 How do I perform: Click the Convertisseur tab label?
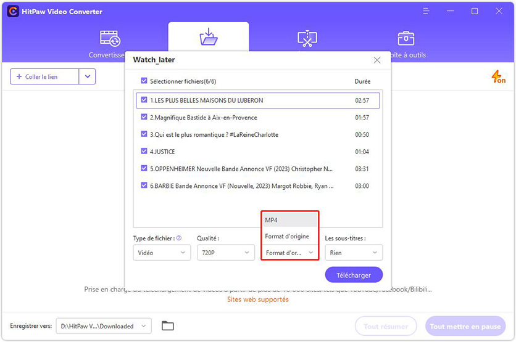(106, 55)
